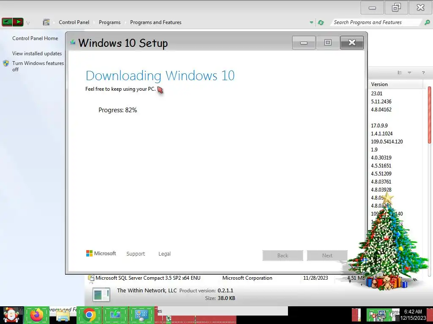Click the network icon in system tray
Viewport: 433px width, 324px height.
(382, 315)
